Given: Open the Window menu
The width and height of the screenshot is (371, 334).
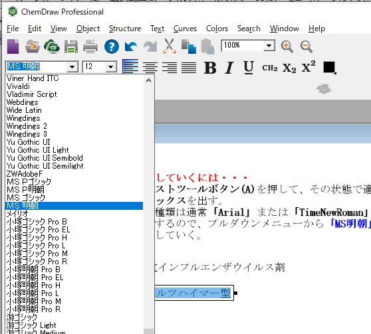Looking at the screenshot, I should (285, 29).
